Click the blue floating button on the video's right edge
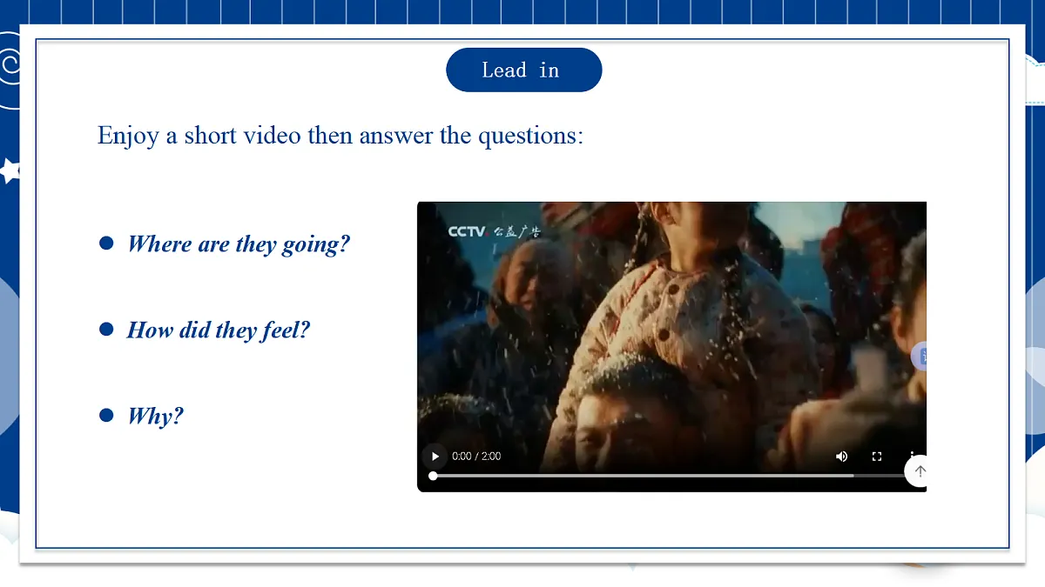1045x587 pixels. 920,356
